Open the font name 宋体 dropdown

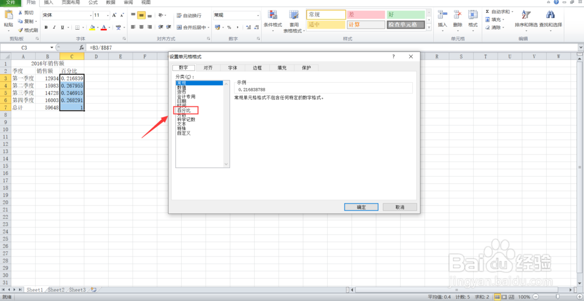(91, 15)
